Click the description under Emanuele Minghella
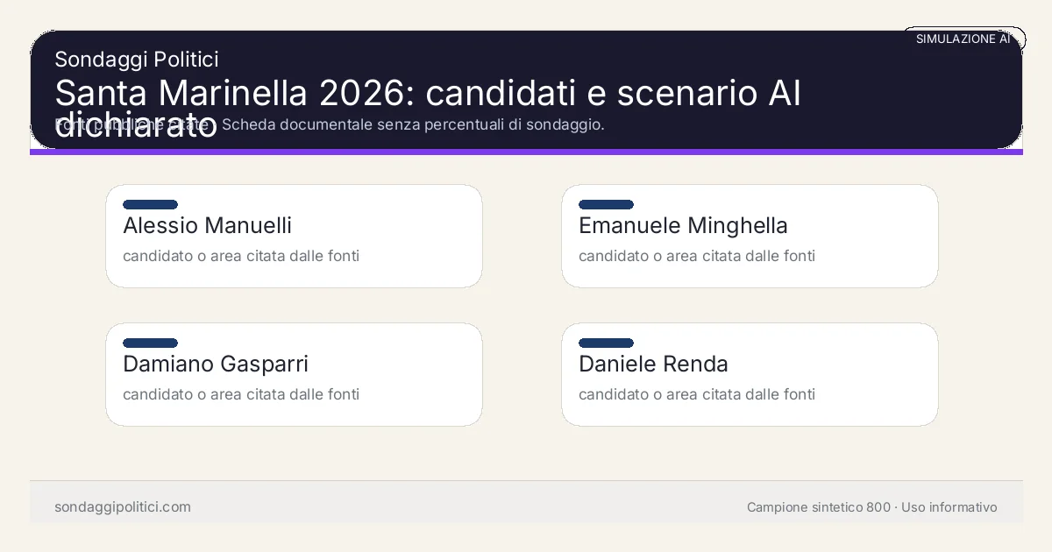Image resolution: width=1052 pixels, height=552 pixels. tap(697, 256)
